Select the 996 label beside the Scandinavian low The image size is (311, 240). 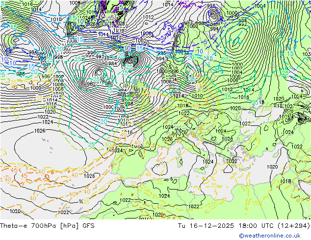click(x=210, y=6)
